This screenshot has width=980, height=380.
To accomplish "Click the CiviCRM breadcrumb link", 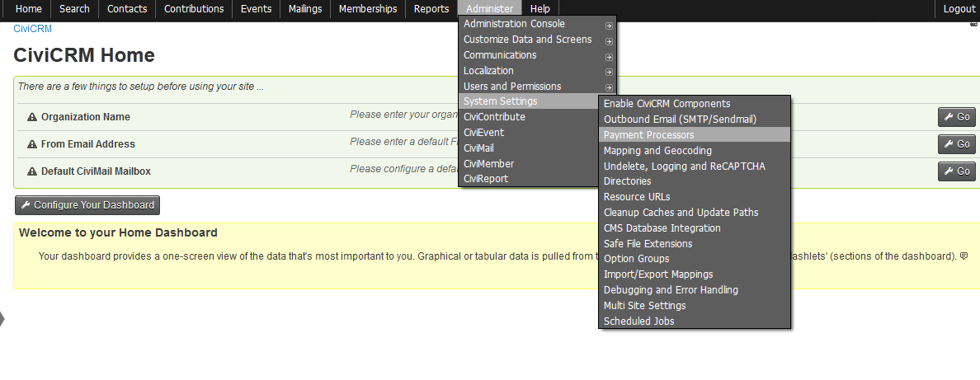I will coord(32,29).
